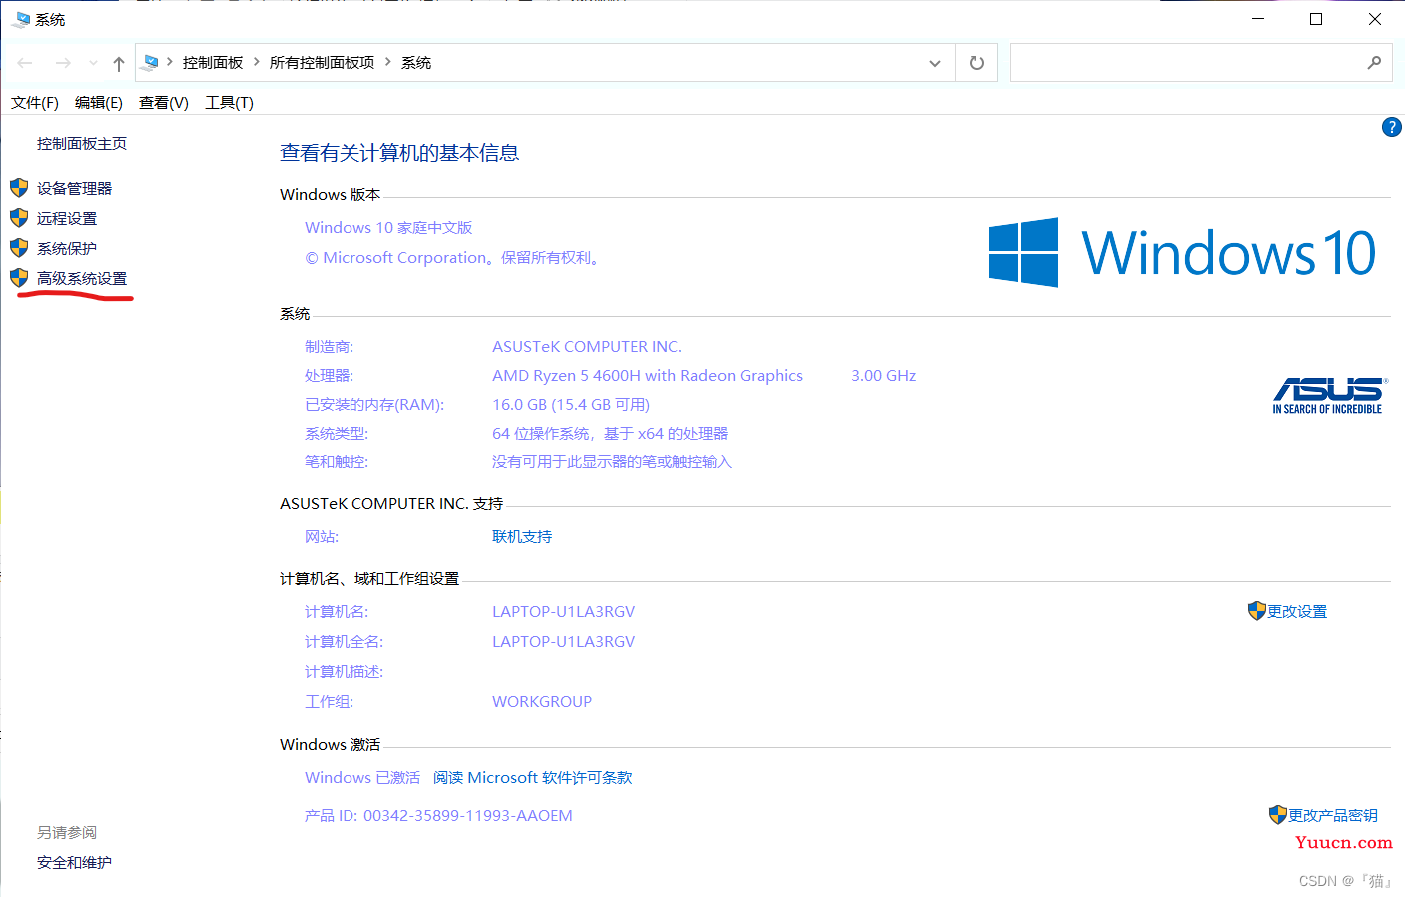The width and height of the screenshot is (1405, 897).
Task: Click 更改产品密钥 link
Action: coord(1333,815)
